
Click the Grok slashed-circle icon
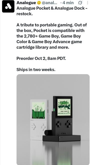[x=80, y=3]
